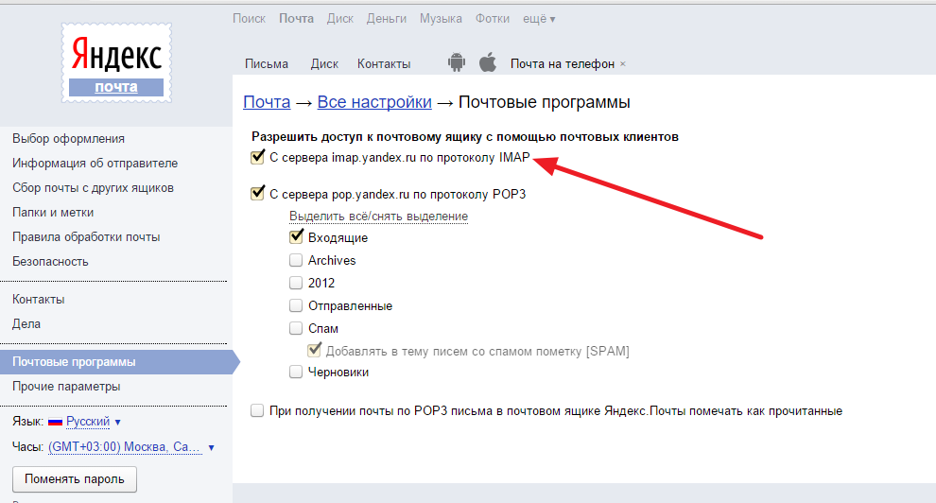Open "Информация об отправителе" settings

coord(95,163)
